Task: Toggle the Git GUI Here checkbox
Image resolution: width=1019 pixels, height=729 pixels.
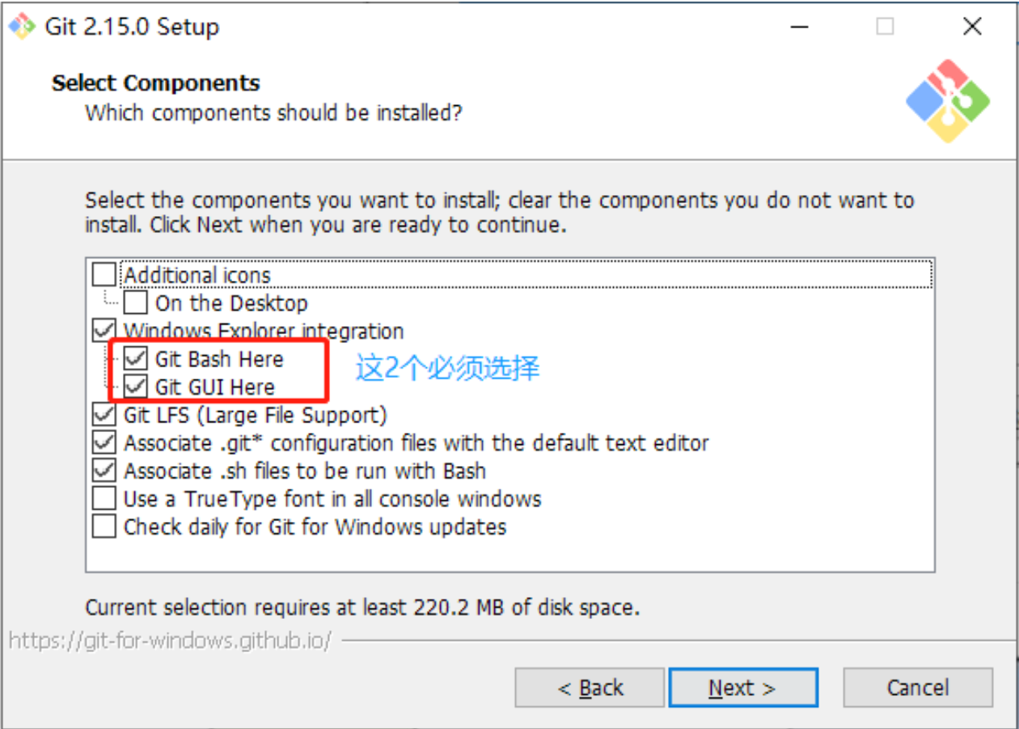Action: click(136, 387)
